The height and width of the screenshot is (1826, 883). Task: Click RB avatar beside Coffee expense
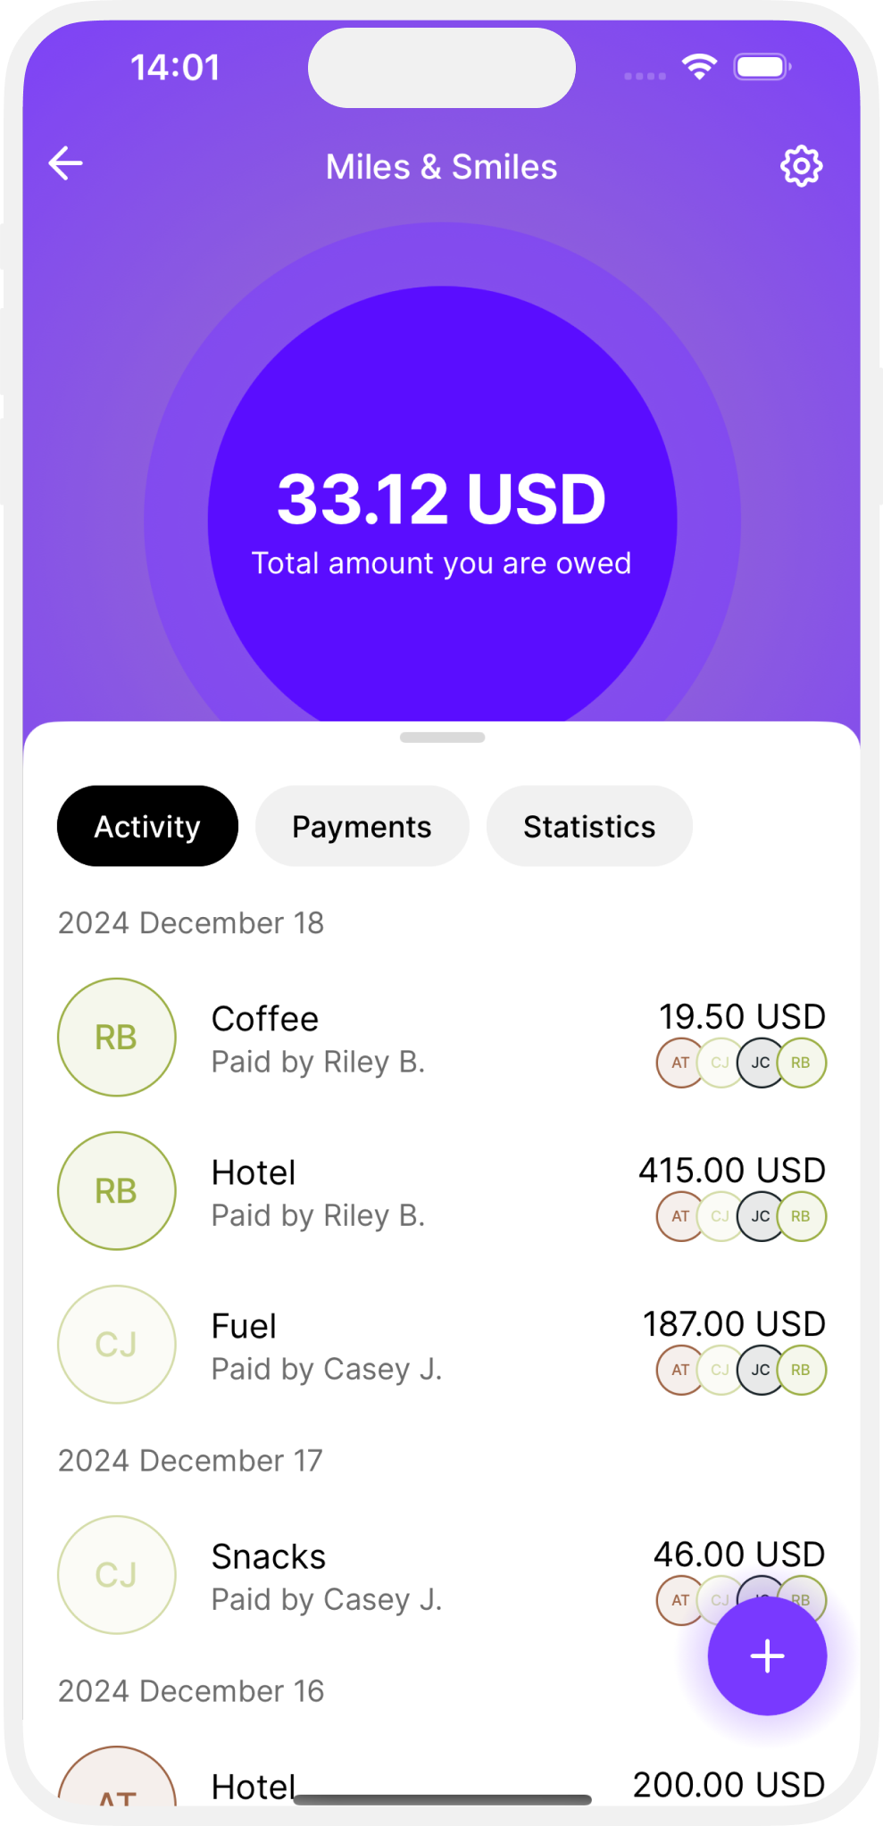(x=117, y=1037)
